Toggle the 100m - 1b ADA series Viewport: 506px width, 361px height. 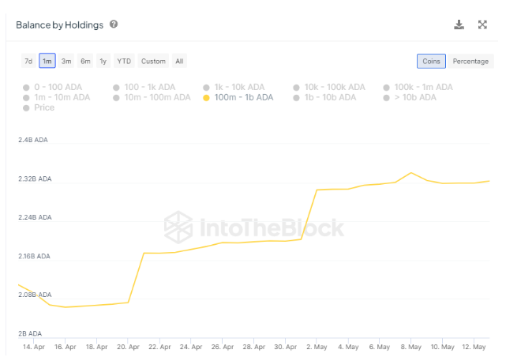click(x=238, y=97)
